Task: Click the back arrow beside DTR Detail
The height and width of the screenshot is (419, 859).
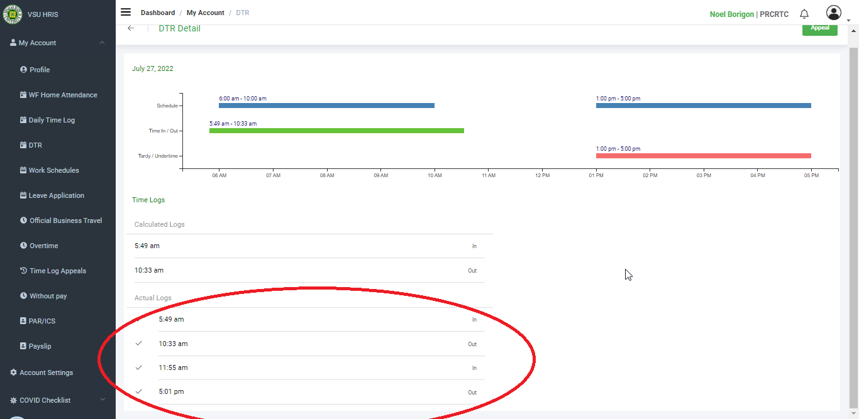Action: 131,28
